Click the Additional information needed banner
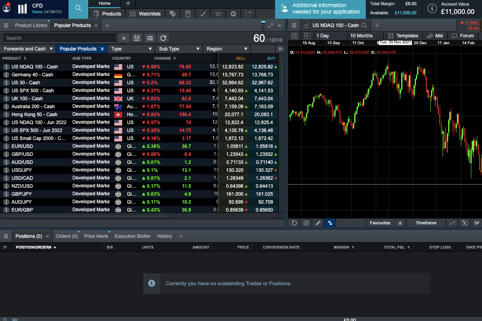The image size is (482, 321). [x=320, y=9]
